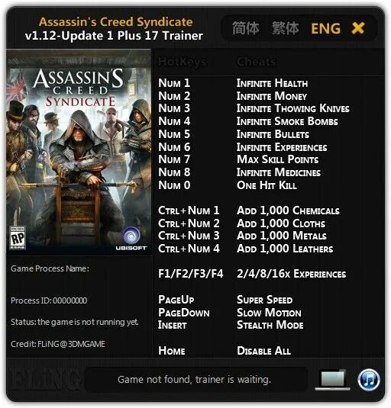Select 2/4/8/16x Experiences option
Viewport: 391px width, 408px height.
click(x=291, y=274)
